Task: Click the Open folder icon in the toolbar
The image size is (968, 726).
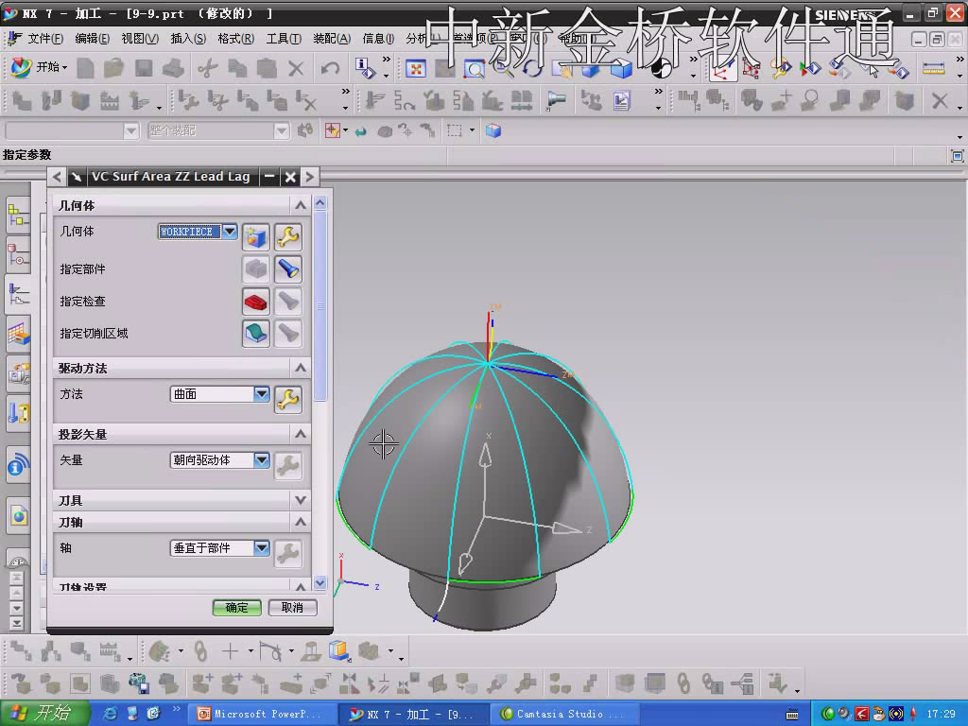Action: [114, 68]
